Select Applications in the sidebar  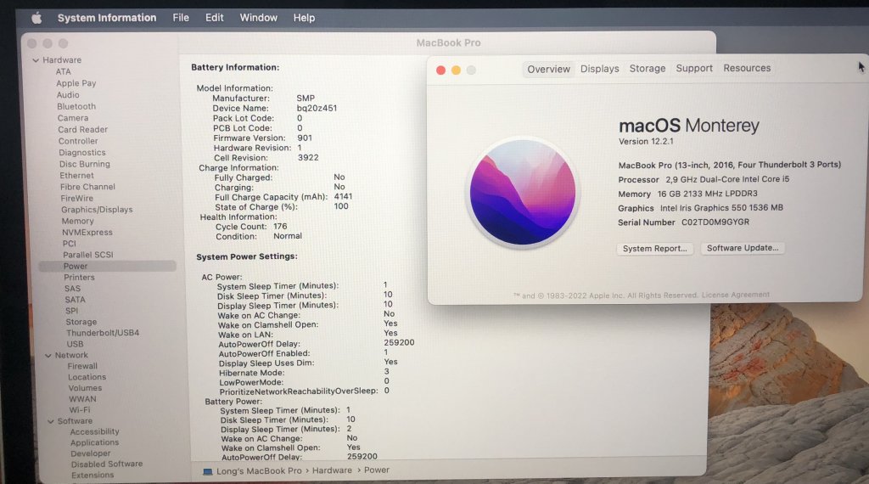tap(94, 443)
